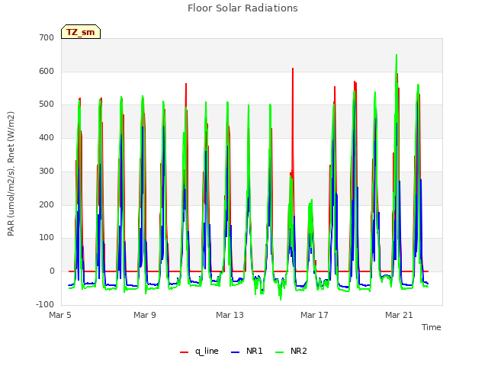488x366 pixels.
Task: Click the Mar 21 x-axis tick label
Action: click(399, 315)
